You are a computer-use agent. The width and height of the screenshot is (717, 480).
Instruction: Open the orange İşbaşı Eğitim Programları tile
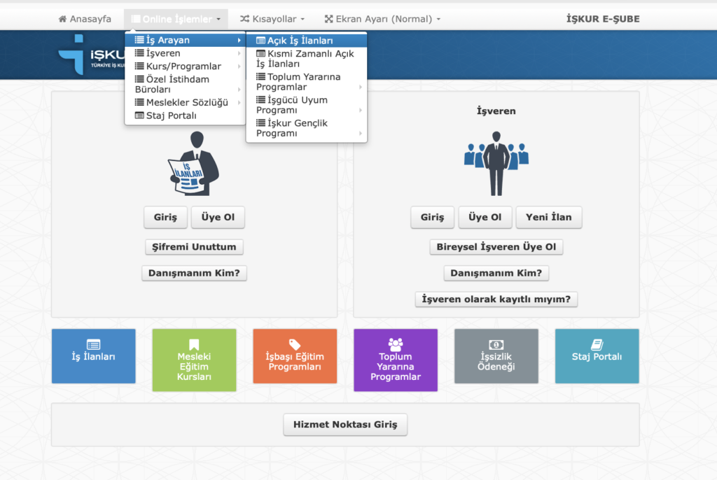[x=295, y=356]
